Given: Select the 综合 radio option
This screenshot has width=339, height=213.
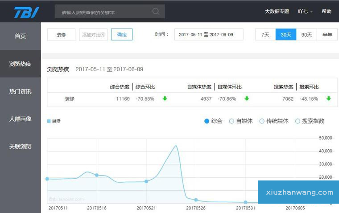Looking at the screenshot, I should click(207, 121).
